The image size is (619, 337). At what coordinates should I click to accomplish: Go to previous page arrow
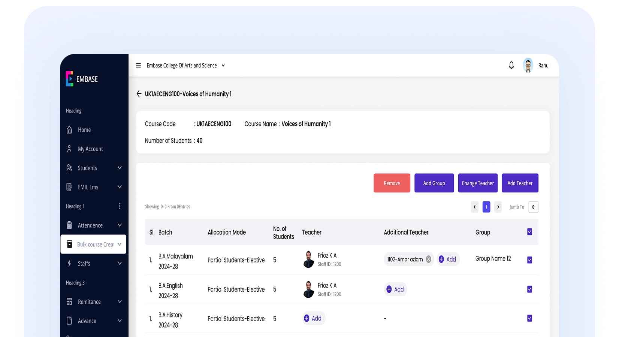tap(475, 207)
